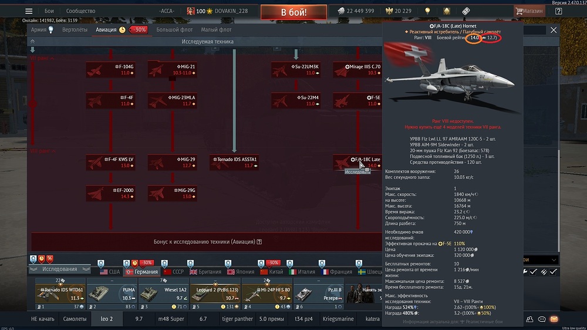Open the dropdown arrow below the info panel
587x330 pixels.
554,260
